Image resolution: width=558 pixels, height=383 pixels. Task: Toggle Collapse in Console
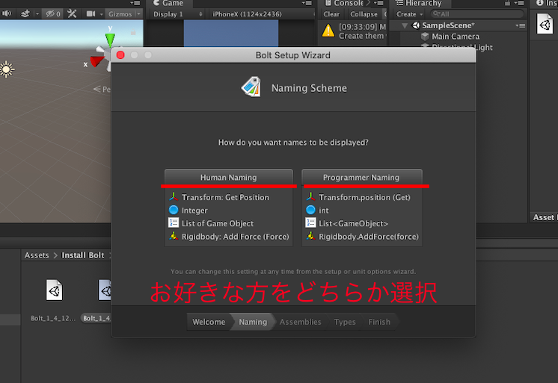[x=364, y=14]
